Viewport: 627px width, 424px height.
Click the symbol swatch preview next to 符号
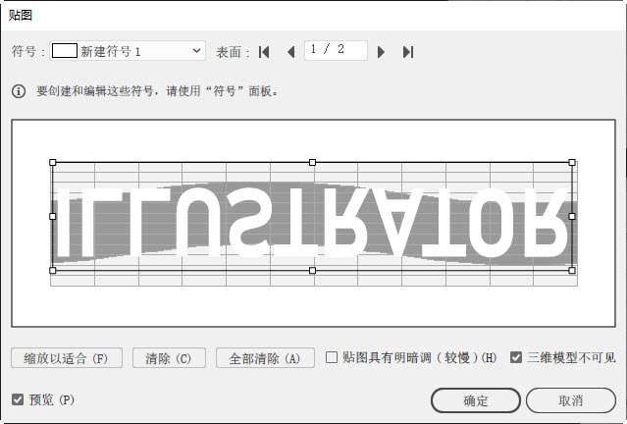(65, 51)
